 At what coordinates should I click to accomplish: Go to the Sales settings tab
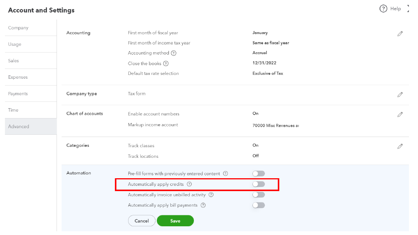pyautogui.click(x=31, y=61)
